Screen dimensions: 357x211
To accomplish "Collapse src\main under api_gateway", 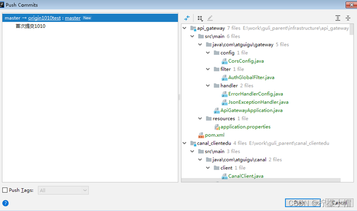I will point(192,36).
